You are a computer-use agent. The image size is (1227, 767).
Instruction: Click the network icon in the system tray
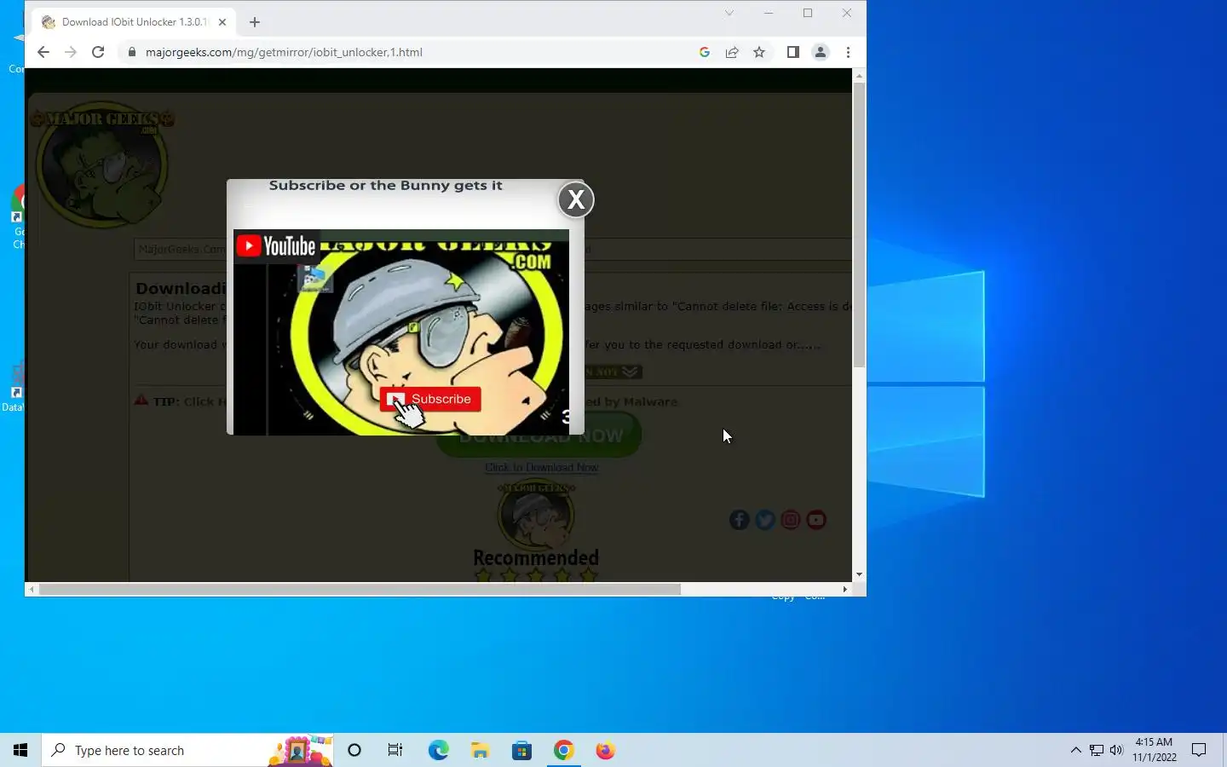coord(1097,750)
